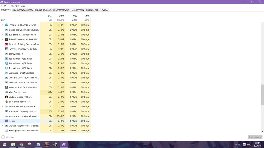Expand the Служба общих сетевых ресурсов group
264x148 pixels.
[2, 126]
